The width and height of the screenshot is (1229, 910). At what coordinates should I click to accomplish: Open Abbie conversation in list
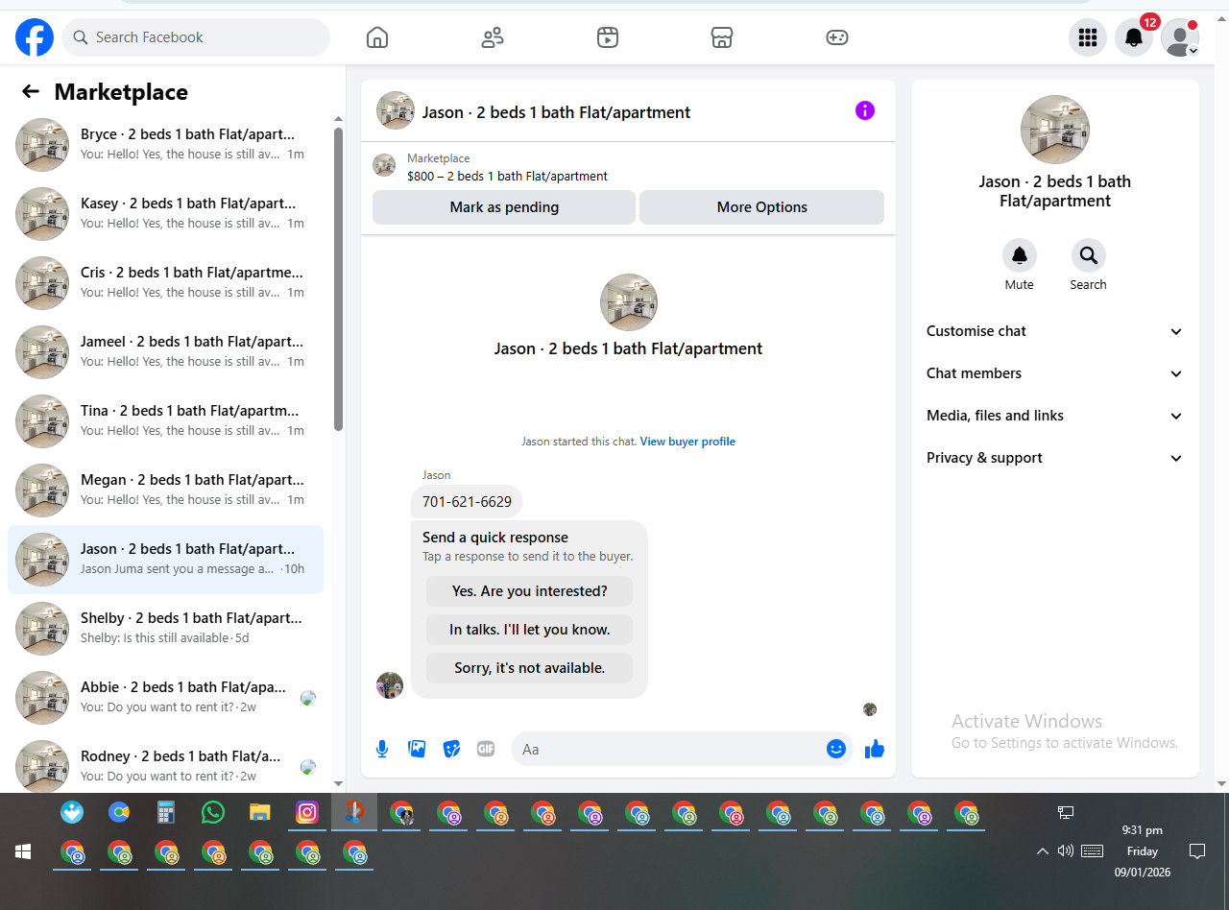(x=165, y=698)
